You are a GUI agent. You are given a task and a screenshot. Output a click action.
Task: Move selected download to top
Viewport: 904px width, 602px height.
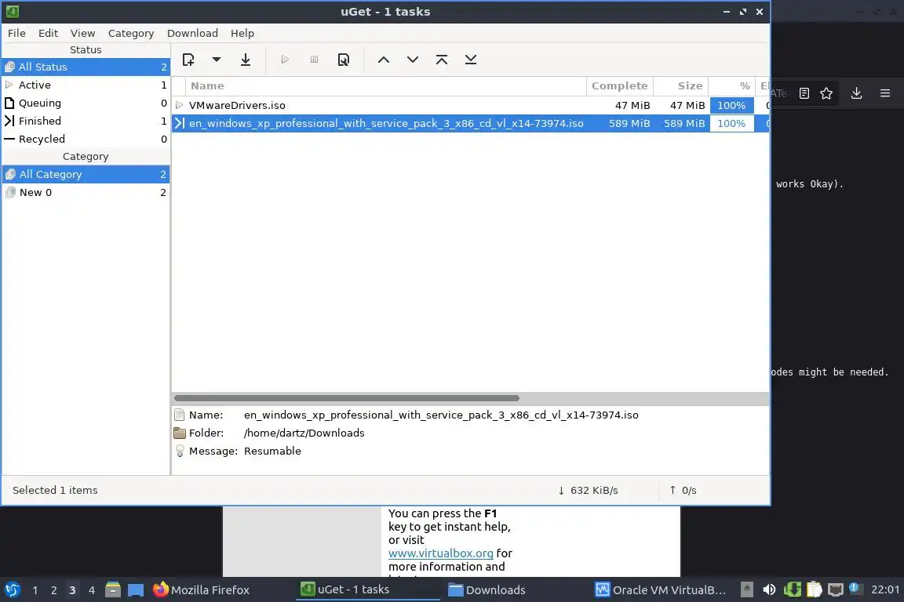pos(442,60)
